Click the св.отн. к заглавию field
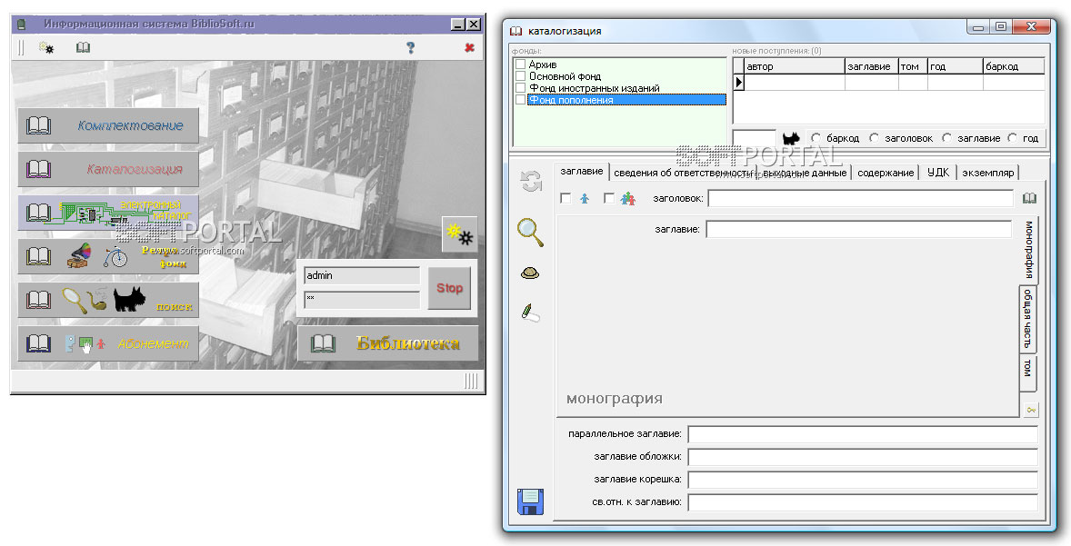The image size is (1071, 546). pos(863,502)
